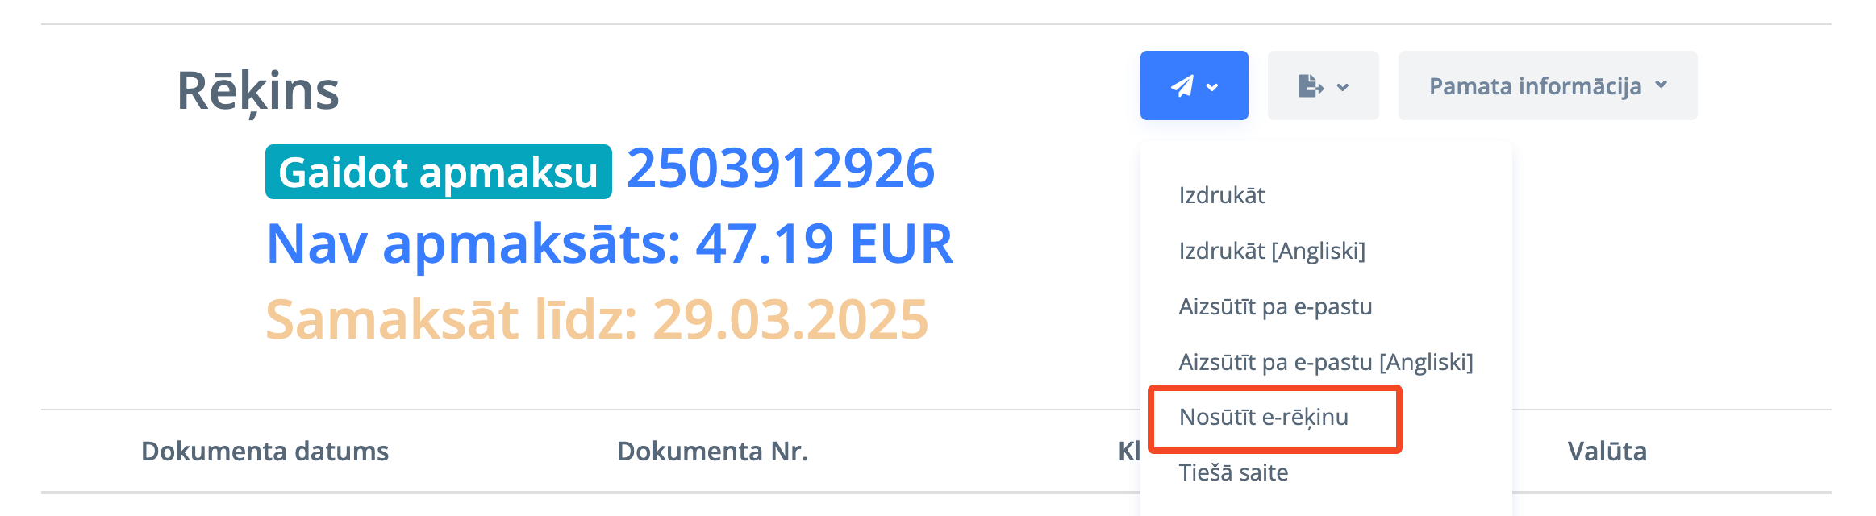Click Nosūtīt e-rēķinu menu item
Viewport: 1876px width, 516px height.
click(1264, 417)
